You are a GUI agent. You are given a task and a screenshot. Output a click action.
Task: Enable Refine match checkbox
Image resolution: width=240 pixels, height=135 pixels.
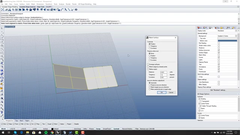[148, 69]
